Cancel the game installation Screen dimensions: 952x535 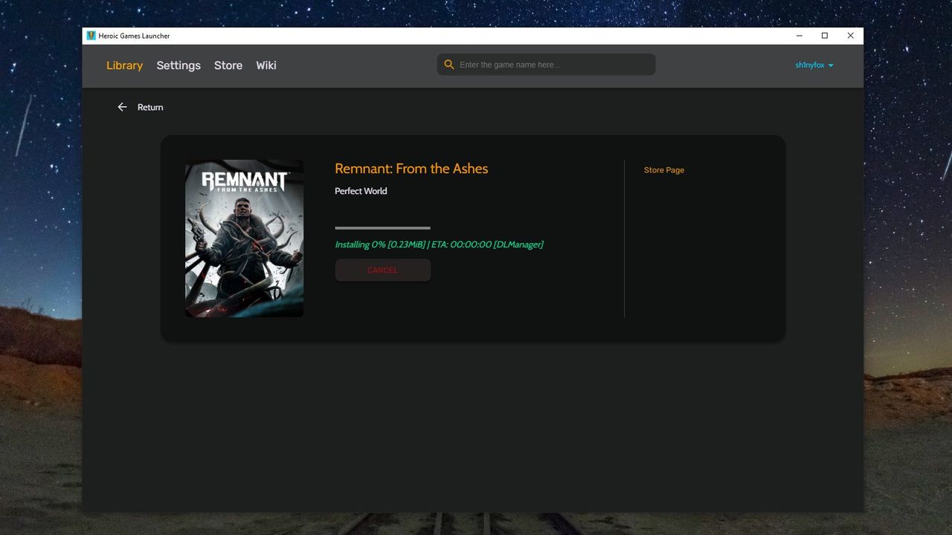point(382,270)
